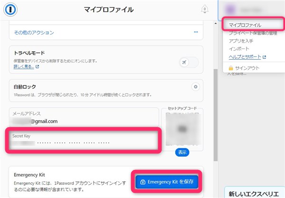Open the 詳しく見る link under トラベルモード
Viewport: 285px width, 198px height.
coord(24,66)
